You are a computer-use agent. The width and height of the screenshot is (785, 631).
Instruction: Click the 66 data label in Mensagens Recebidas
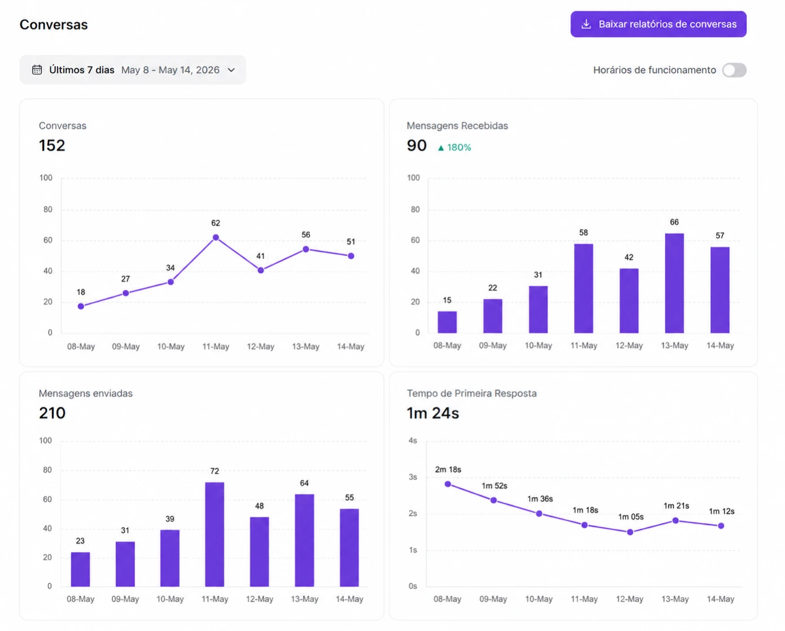click(674, 222)
